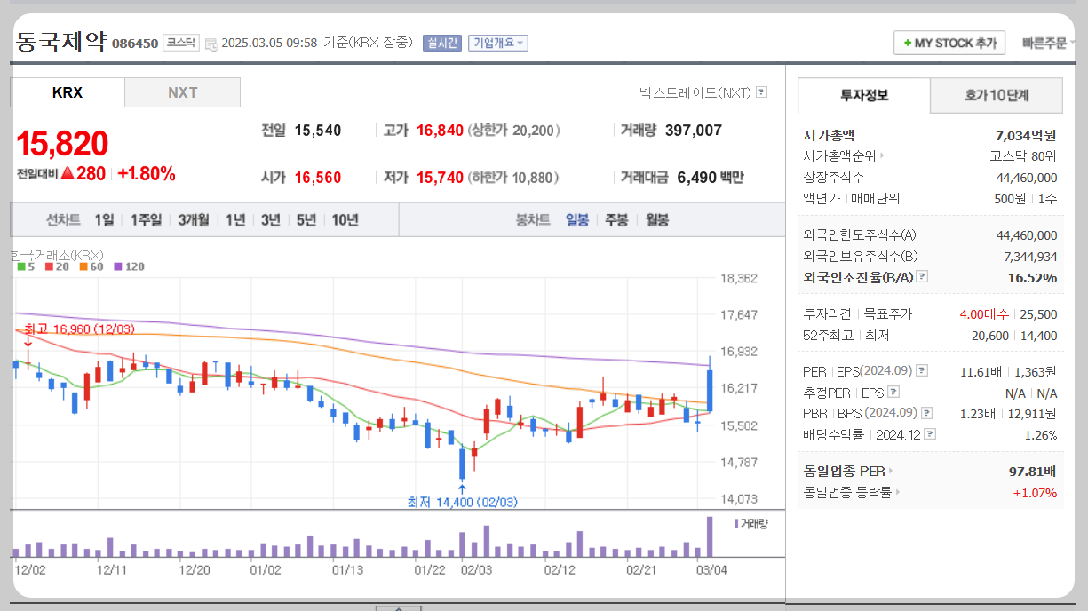Viewport: 1088px width, 611px height.
Task: Select the 1년 line chart period
Action: 235,220
